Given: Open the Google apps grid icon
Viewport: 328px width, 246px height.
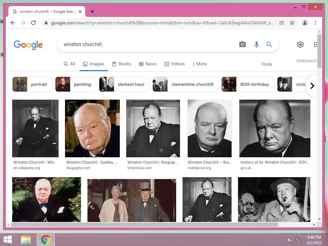Looking at the screenshot, I should (315, 44).
